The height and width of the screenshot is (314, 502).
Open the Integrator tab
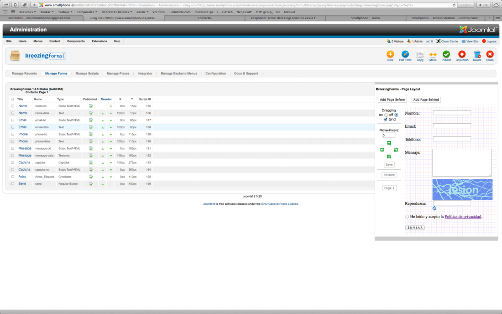pyautogui.click(x=145, y=73)
